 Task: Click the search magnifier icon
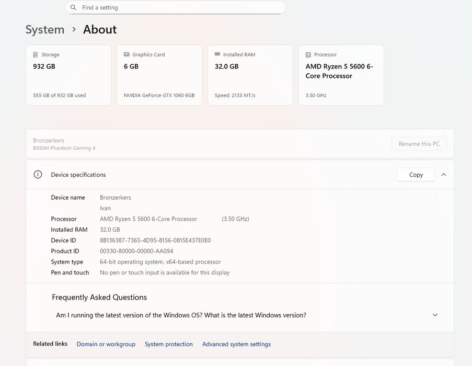point(73,8)
